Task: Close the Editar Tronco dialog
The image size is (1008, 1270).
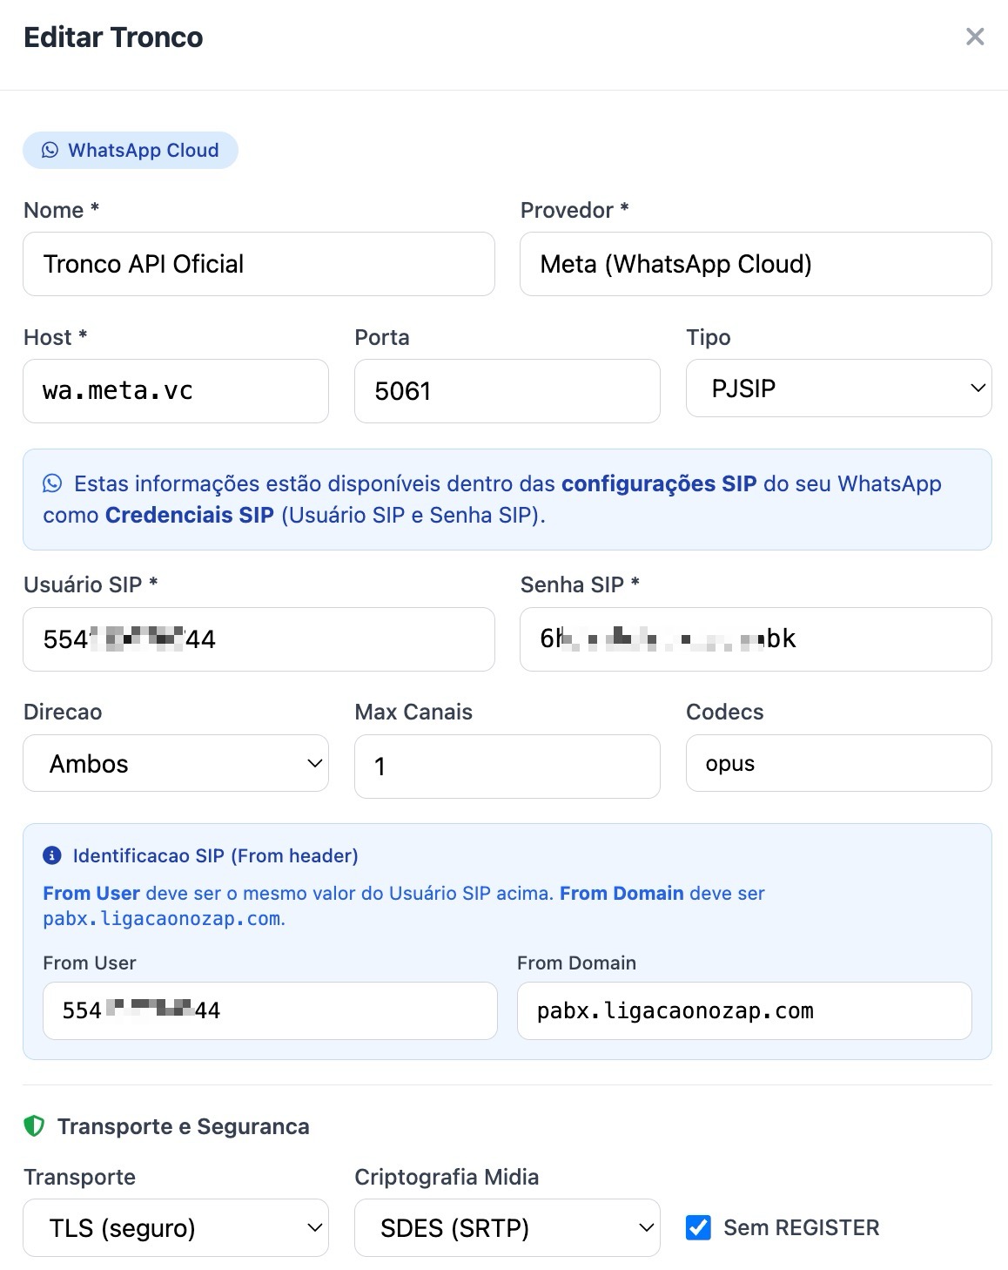Action: (x=975, y=37)
